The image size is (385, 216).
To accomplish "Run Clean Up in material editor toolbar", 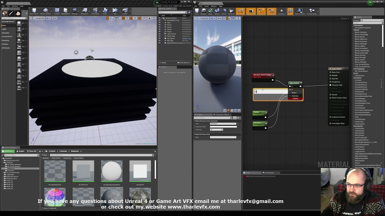I will click(231, 11).
